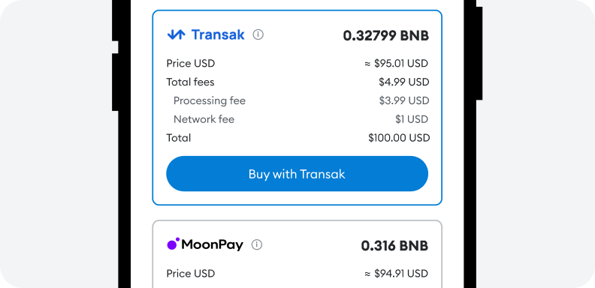Screen dimensions: 595x288
Task: Click the $100.00 USD total value
Action: coord(399,137)
